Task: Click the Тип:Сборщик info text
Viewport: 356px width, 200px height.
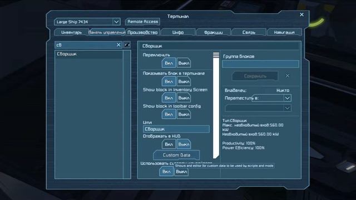Action: pyautogui.click(x=235, y=121)
